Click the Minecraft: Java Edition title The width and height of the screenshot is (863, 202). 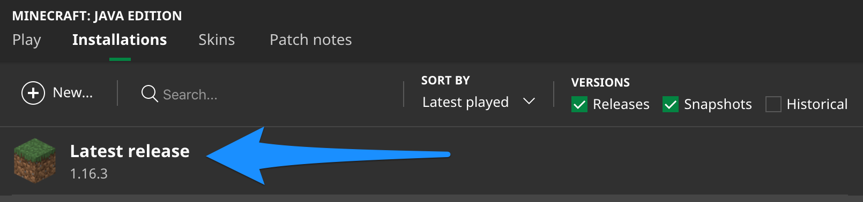[97, 16]
